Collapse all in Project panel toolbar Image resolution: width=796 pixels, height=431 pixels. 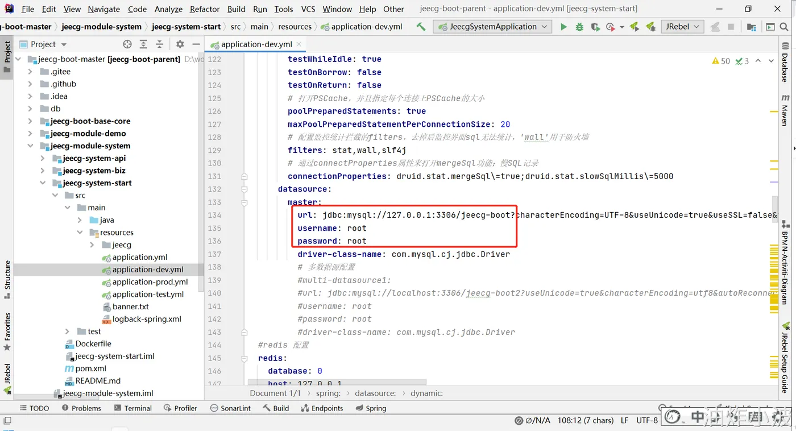coord(159,44)
